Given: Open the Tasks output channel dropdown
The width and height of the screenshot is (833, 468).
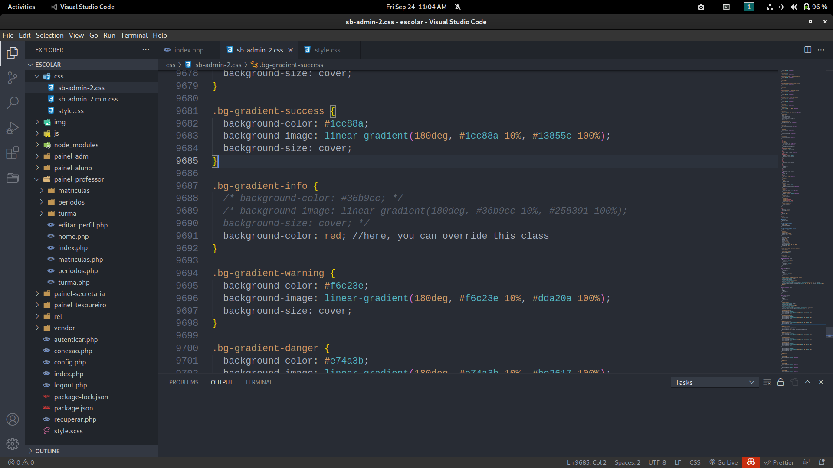Looking at the screenshot, I should pyautogui.click(x=715, y=382).
